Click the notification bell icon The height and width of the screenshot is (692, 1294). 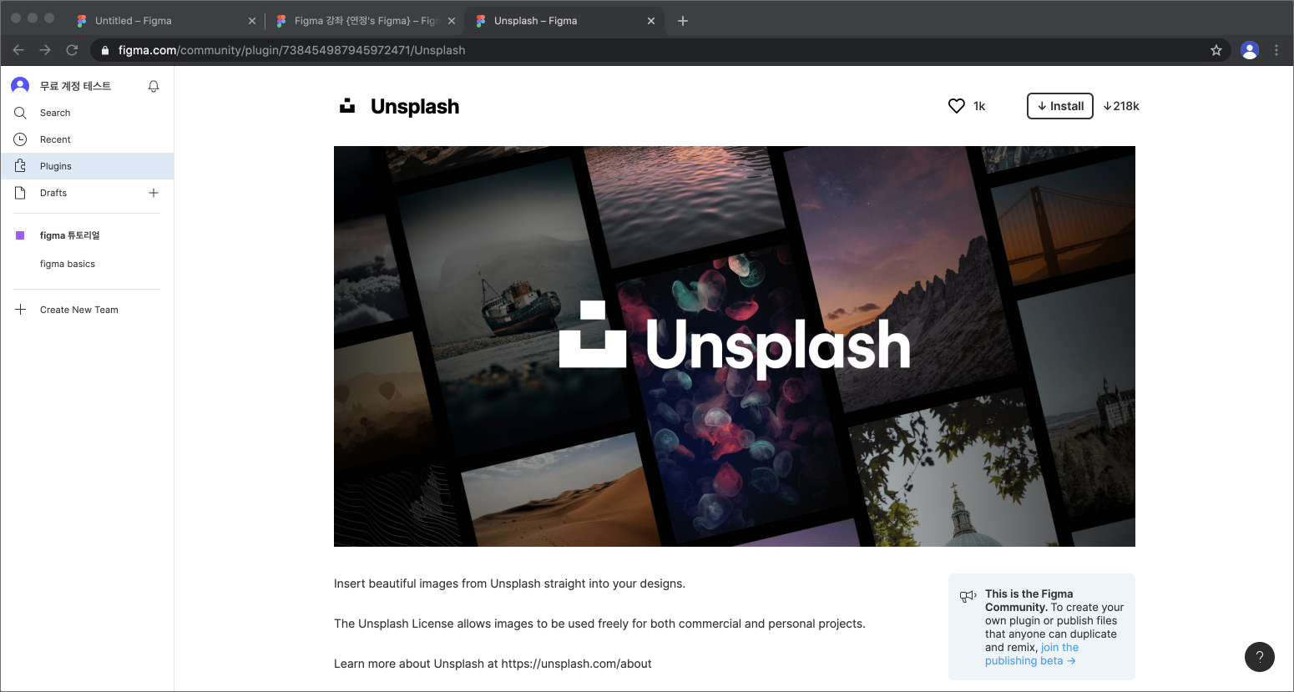[154, 86]
